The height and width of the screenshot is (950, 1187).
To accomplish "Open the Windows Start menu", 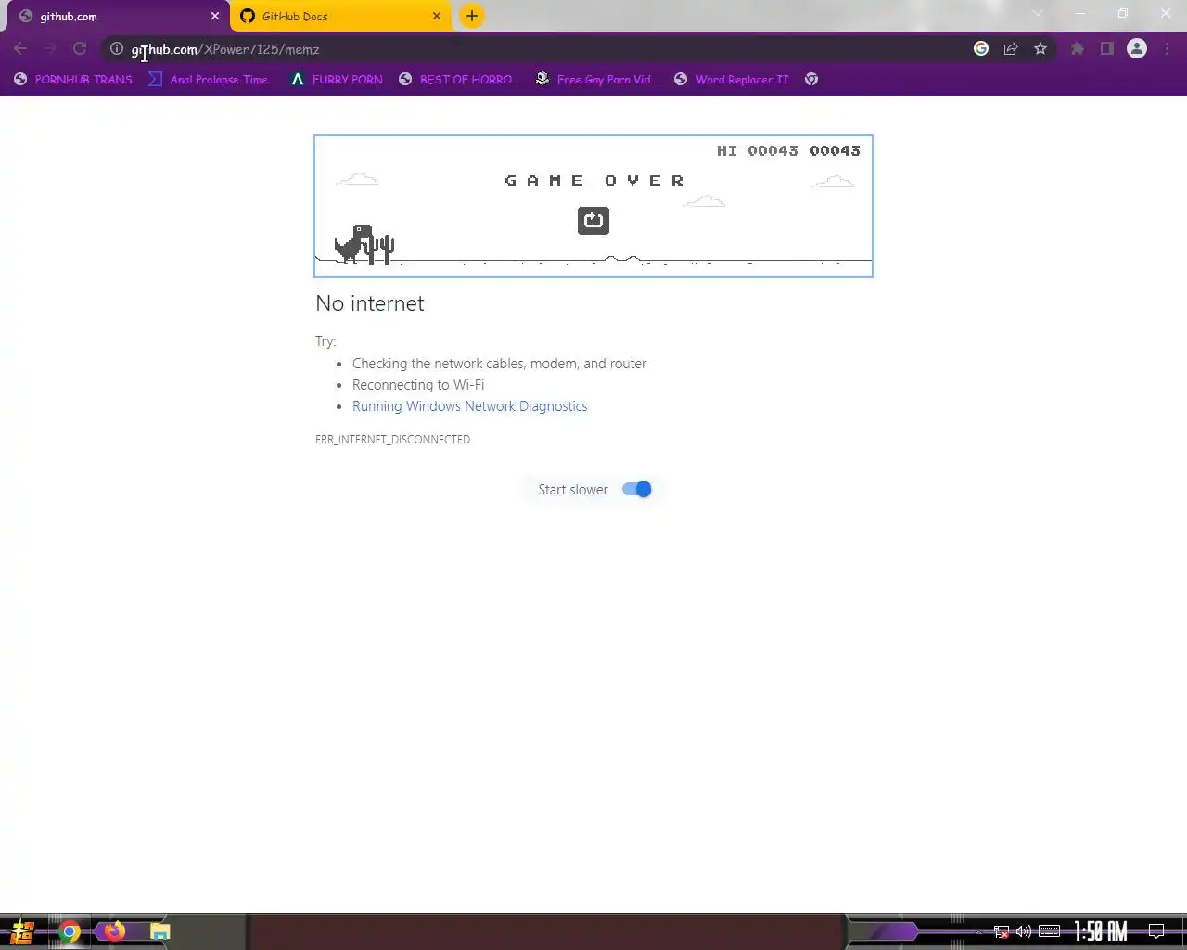I will coord(22,931).
